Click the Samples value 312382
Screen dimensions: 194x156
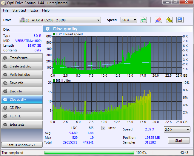(x=150, y=142)
